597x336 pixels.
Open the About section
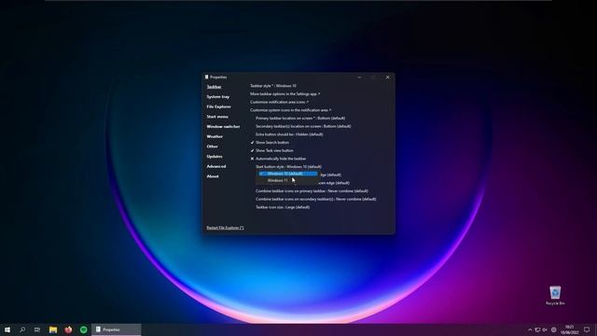coord(213,176)
